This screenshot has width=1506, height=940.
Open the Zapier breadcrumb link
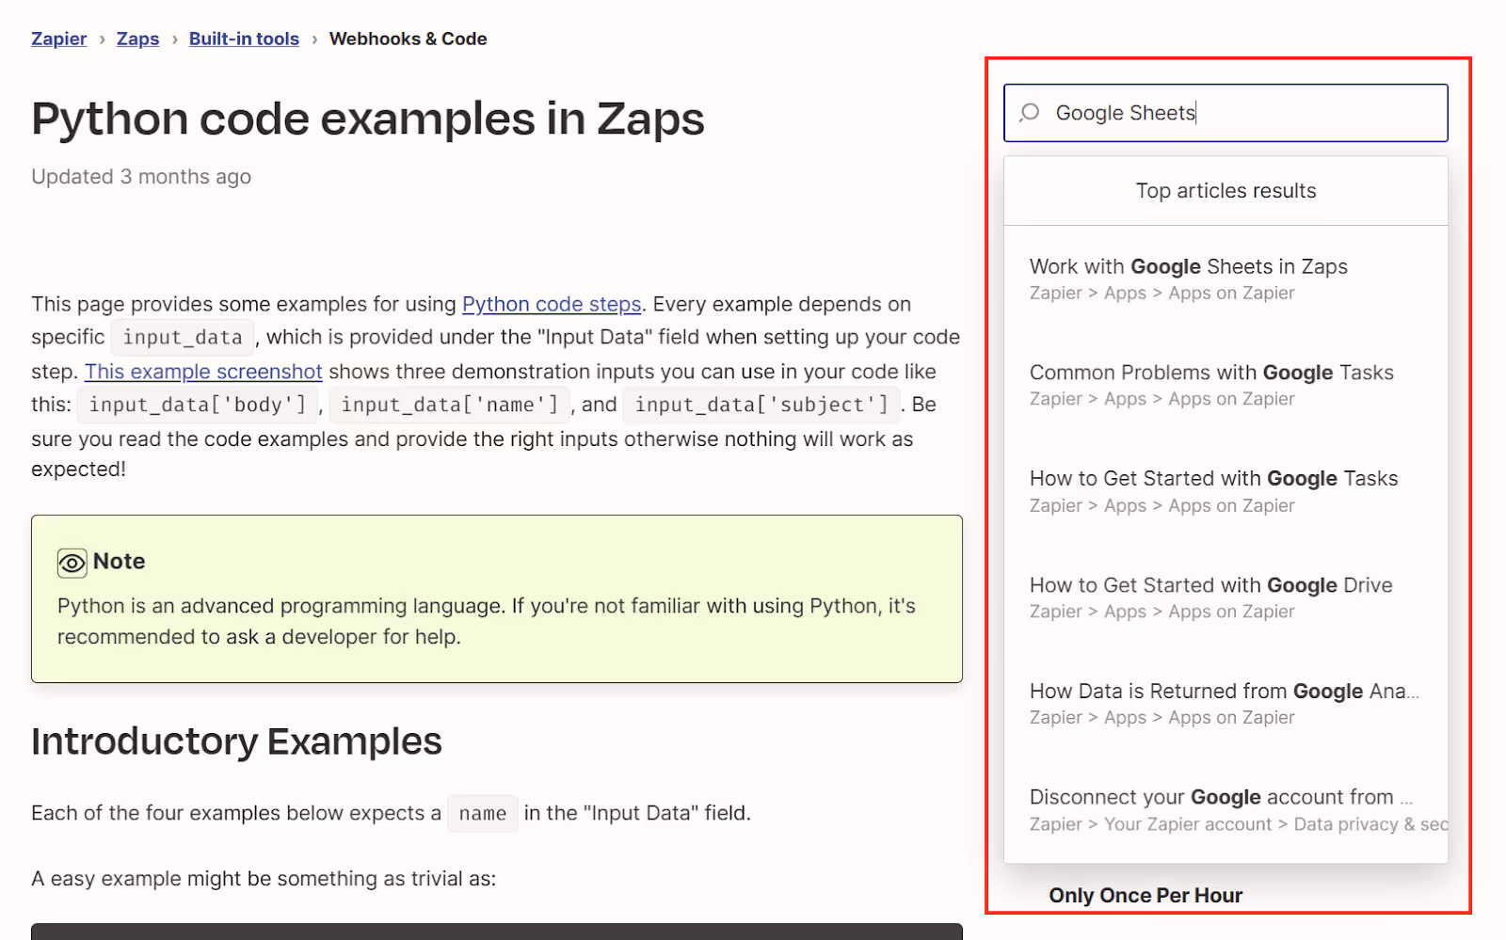[x=58, y=39]
